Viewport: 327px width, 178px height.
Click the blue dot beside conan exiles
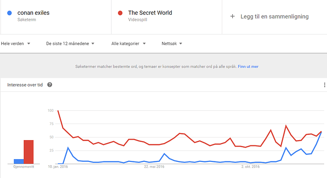click(x=9, y=13)
